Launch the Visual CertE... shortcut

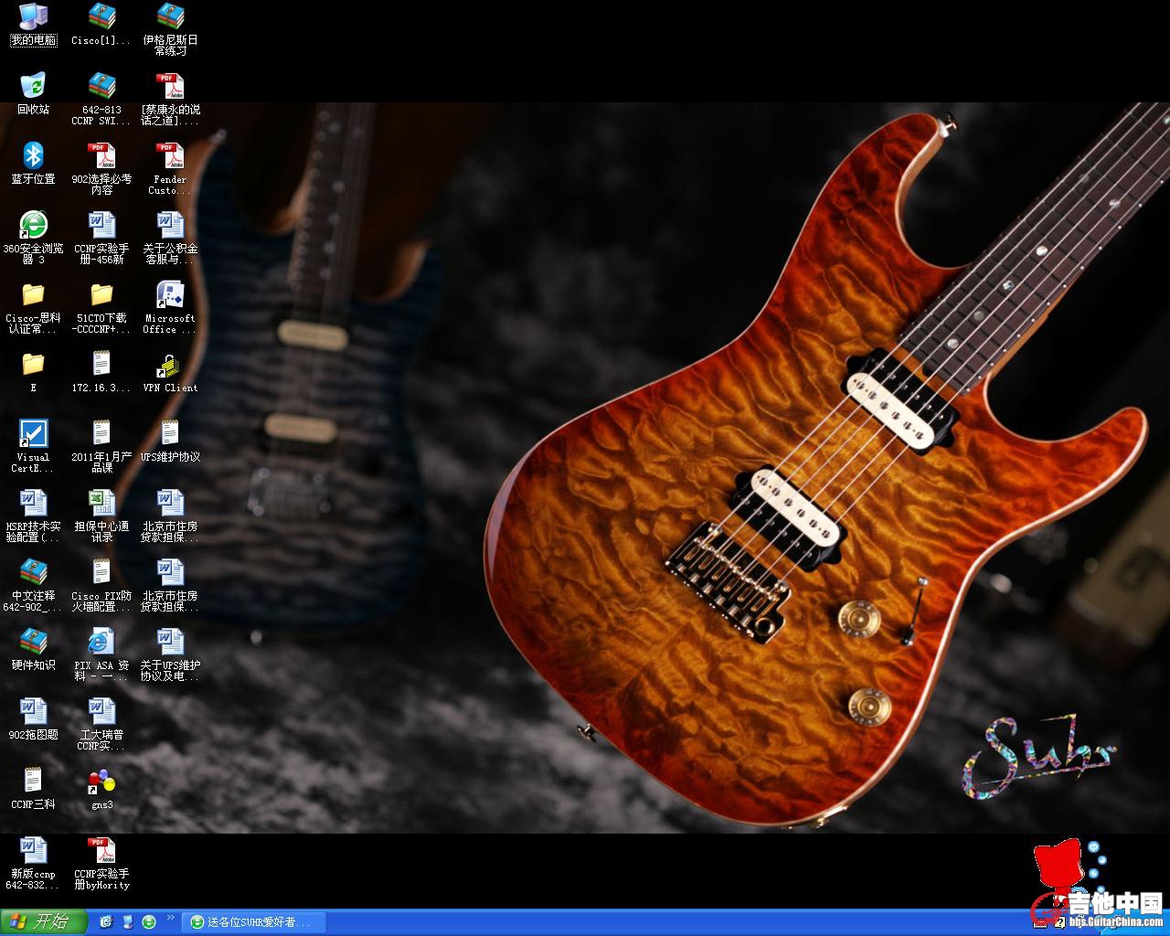[33, 446]
